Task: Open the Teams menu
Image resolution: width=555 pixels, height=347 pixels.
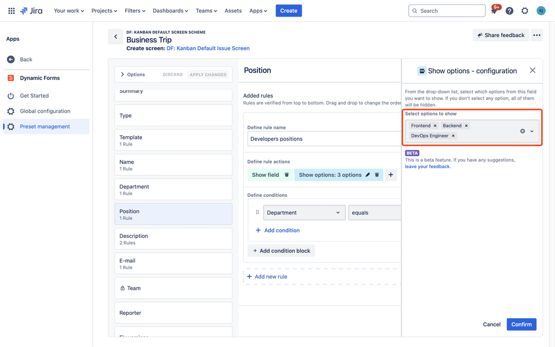Action: click(x=206, y=11)
